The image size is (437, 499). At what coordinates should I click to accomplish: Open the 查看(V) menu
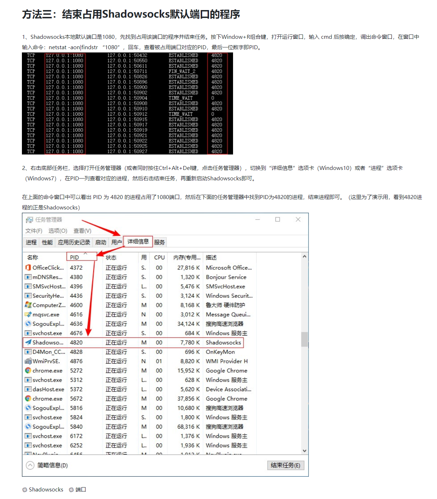82,231
